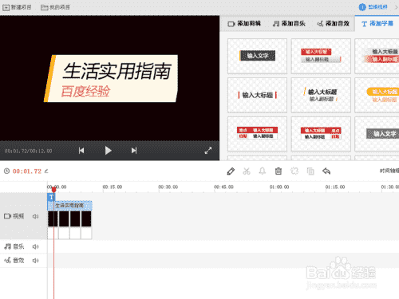Click the '百度经验' subtitle text in the preview
This screenshot has height=299, width=399.
pos(85,91)
